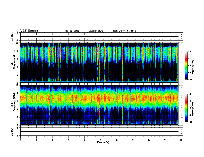Viewport: 204px width, 157px height.
Task: Click the "VLF Spectra" title text
Action: [29, 31]
